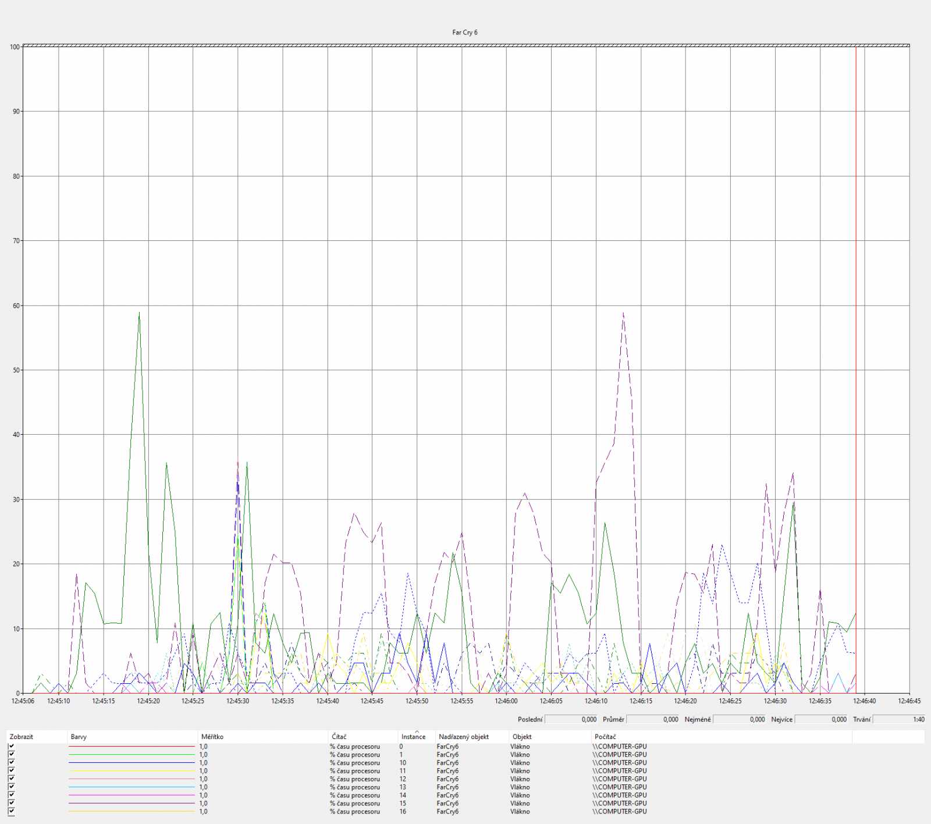The width and height of the screenshot is (931, 824).
Task: Select the Vlákno cell in instance 10 row
Action: pyautogui.click(x=520, y=763)
